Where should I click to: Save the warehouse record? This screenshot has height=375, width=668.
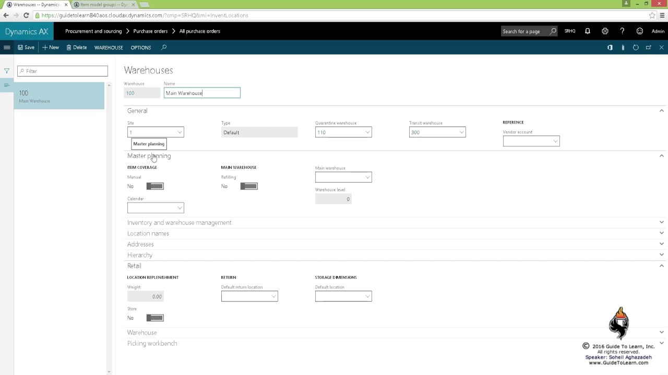[26, 47]
